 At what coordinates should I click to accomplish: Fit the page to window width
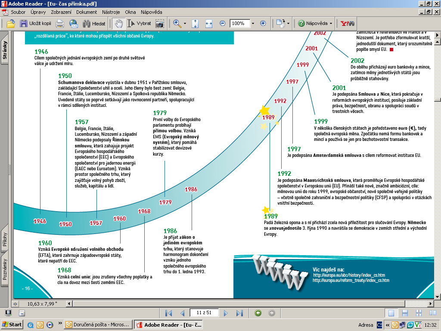click(209, 24)
